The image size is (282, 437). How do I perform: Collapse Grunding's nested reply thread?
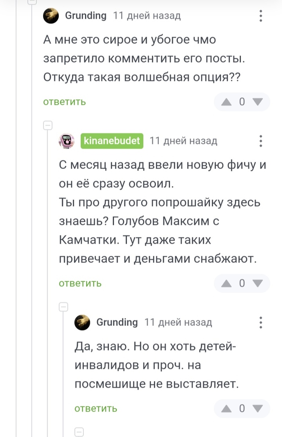click(64, 307)
